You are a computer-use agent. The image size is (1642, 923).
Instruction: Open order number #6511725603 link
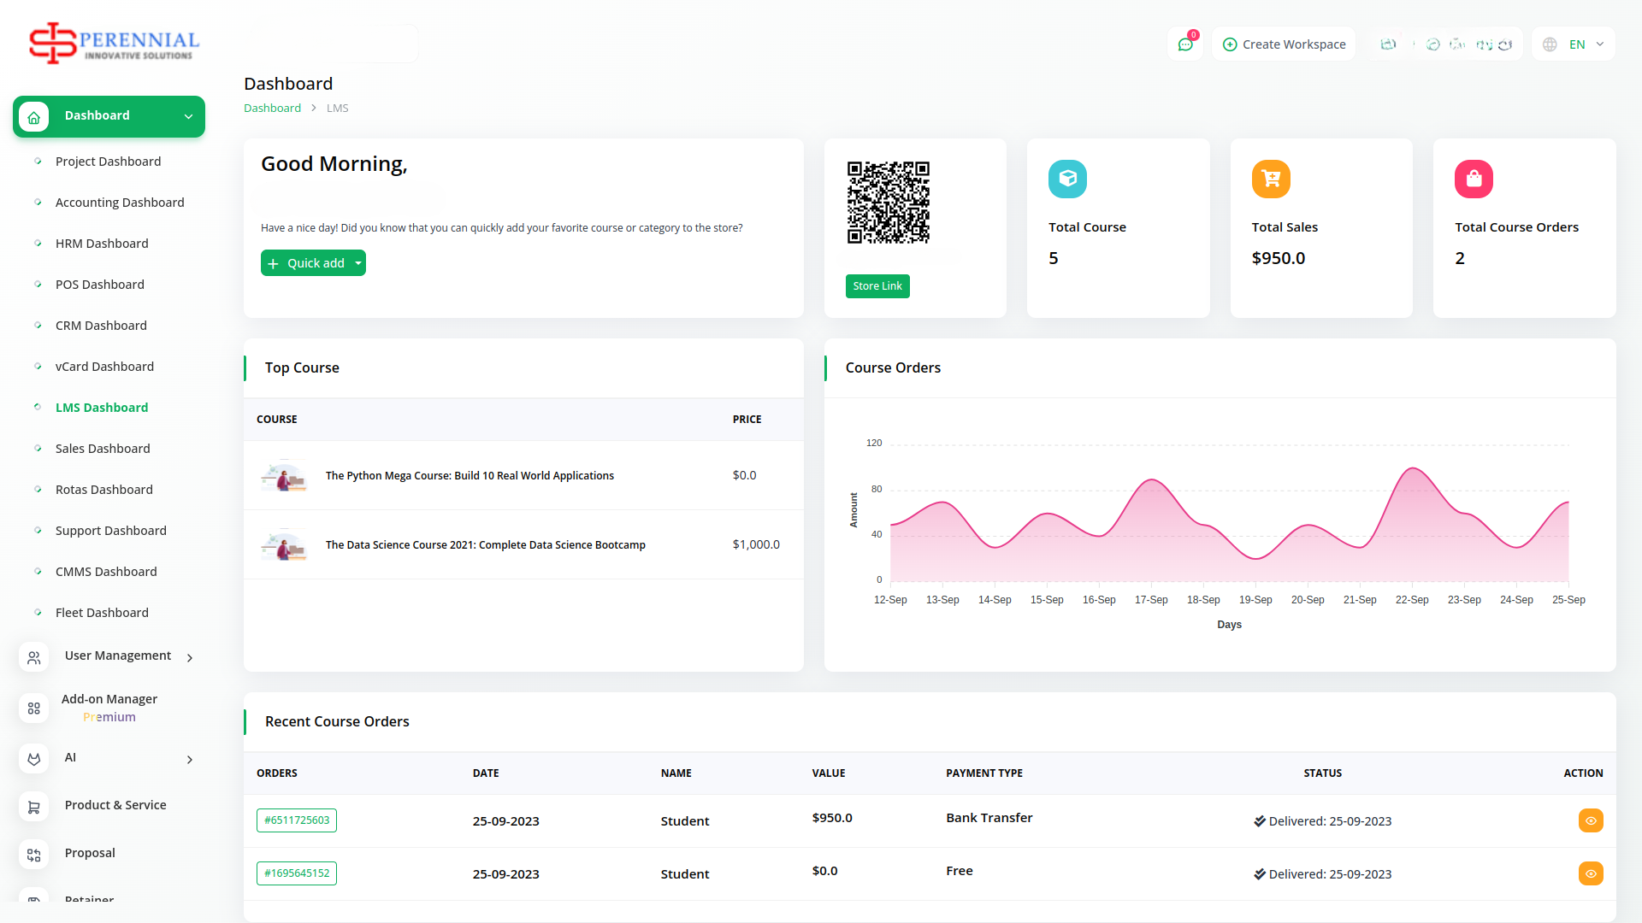297,820
